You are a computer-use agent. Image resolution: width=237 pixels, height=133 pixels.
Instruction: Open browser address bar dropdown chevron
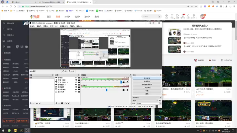click(196, 7)
